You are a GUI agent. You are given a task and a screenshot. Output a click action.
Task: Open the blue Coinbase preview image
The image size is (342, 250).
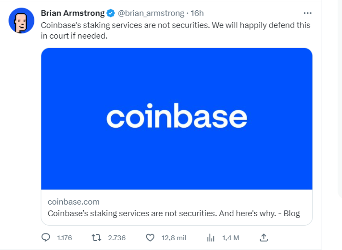pos(177,80)
